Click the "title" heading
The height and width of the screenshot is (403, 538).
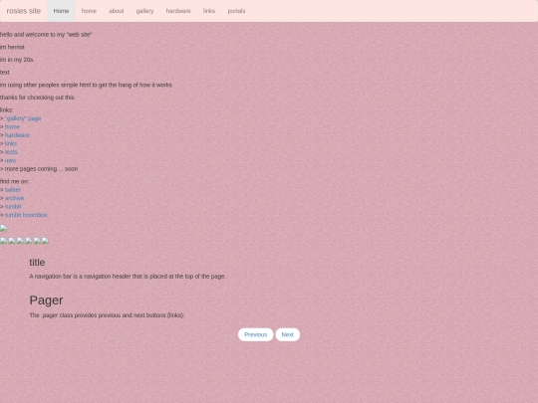[x=37, y=263]
